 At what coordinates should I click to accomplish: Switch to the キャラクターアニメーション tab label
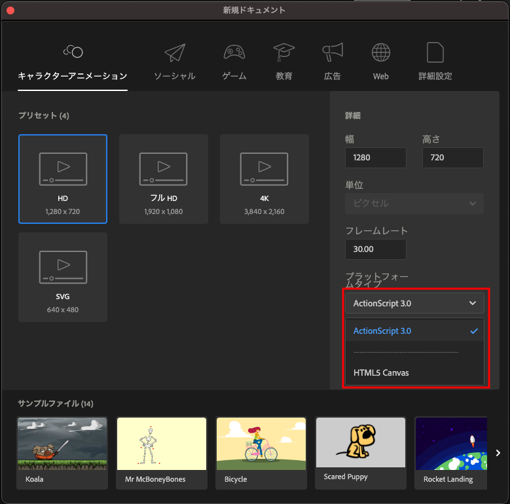click(x=73, y=76)
